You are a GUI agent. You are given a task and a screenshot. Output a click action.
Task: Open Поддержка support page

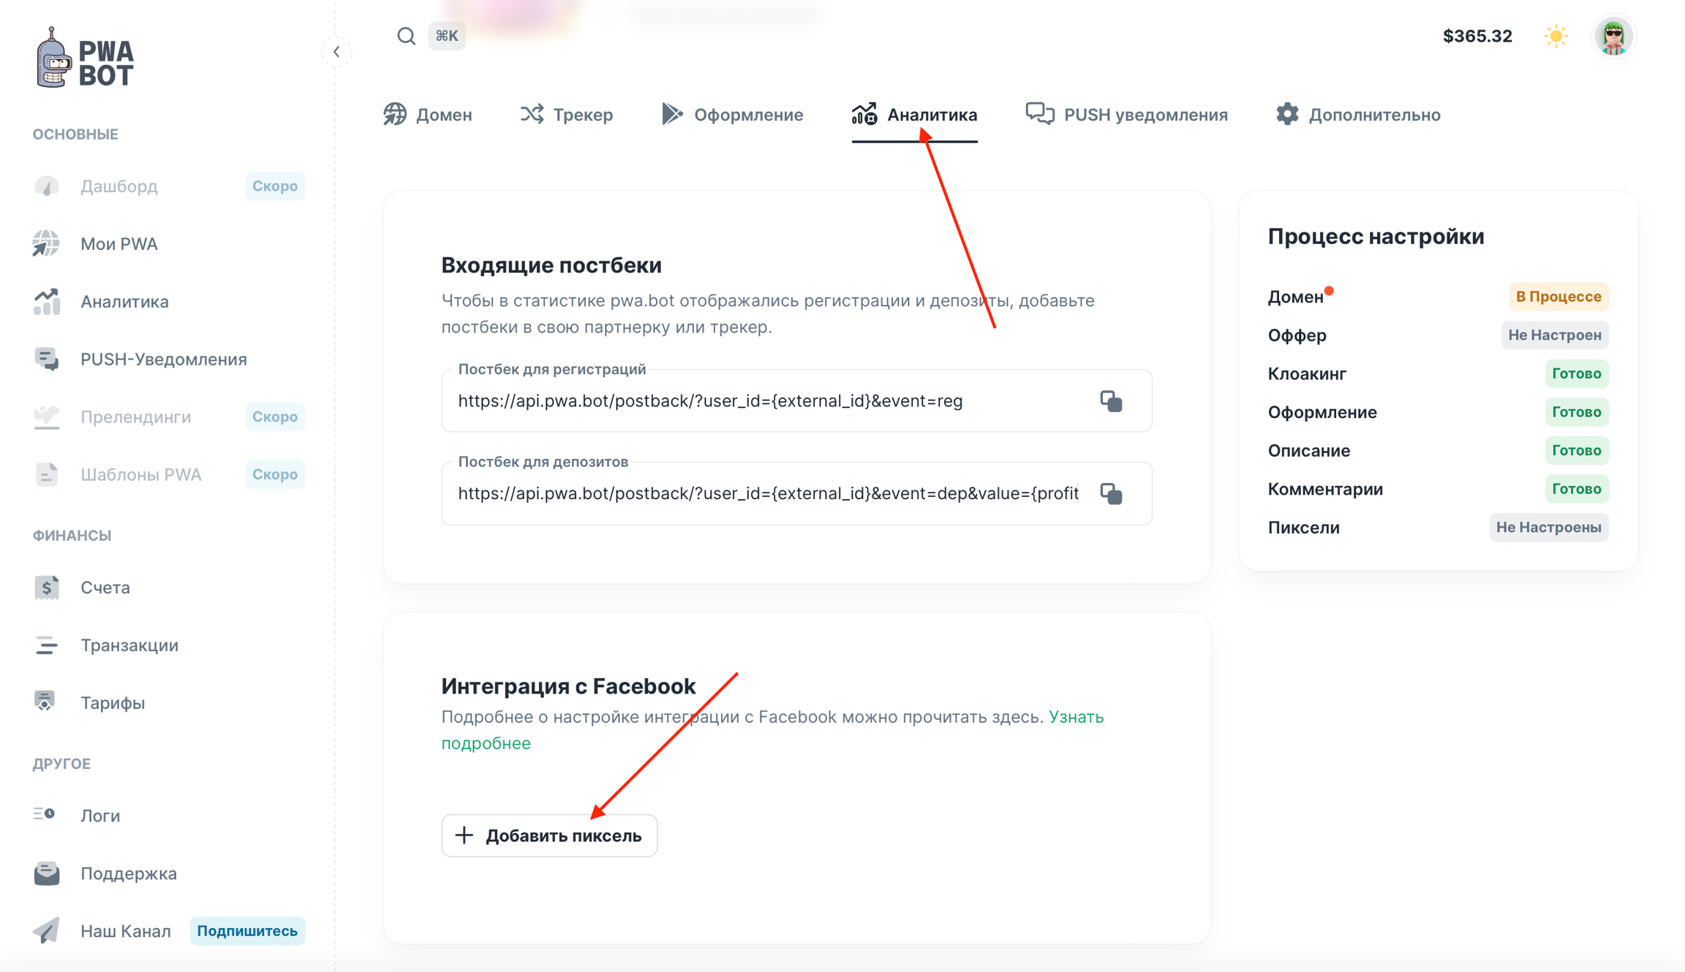point(129,873)
